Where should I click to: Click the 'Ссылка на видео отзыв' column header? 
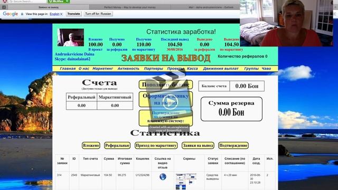[x=163, y=163]
